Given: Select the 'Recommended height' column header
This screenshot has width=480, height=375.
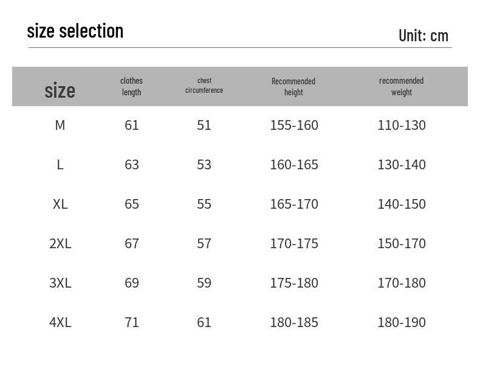Looking at the screenshot, I should pyautogui.click(x=293, y=87).
